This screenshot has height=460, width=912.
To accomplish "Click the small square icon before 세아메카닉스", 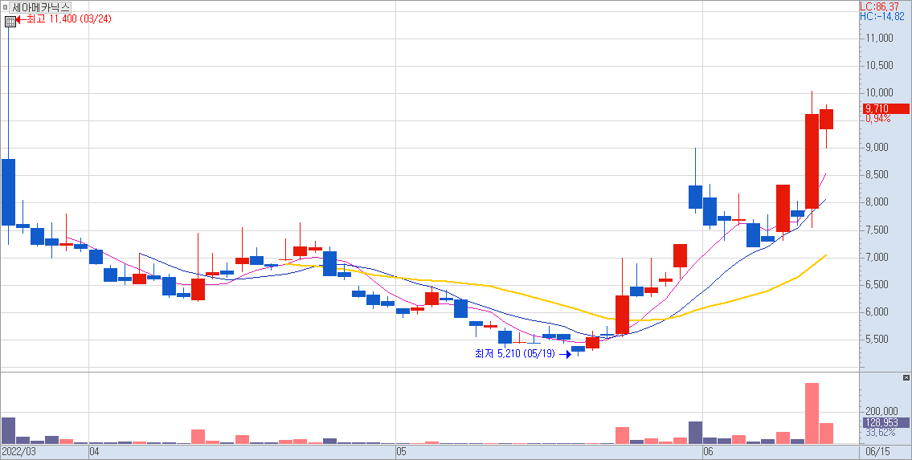I will [x=6, y=7].
